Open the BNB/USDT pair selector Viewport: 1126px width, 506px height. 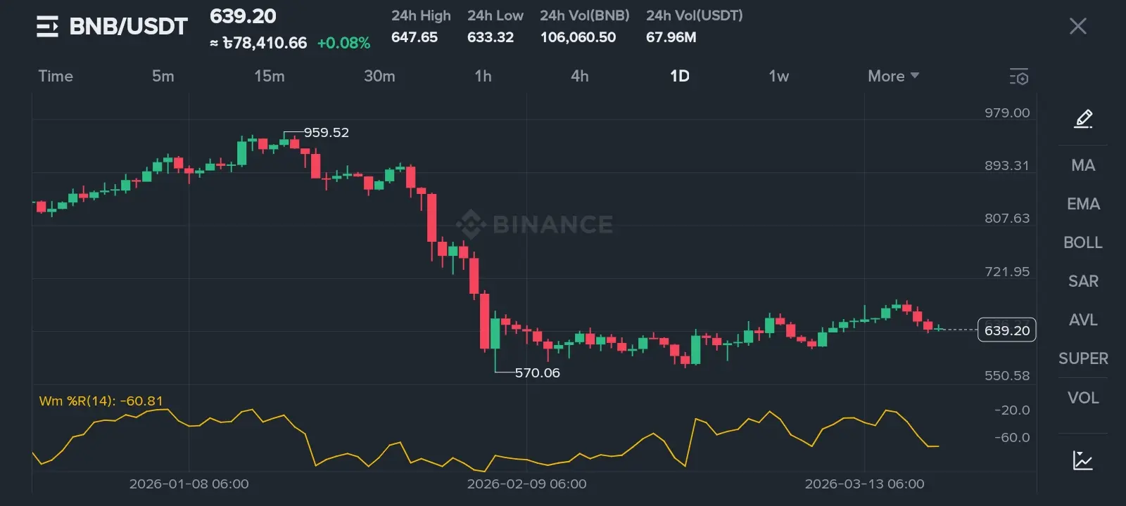128,27
